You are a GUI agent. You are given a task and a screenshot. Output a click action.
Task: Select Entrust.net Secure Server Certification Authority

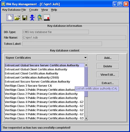[x=45, y=82]
